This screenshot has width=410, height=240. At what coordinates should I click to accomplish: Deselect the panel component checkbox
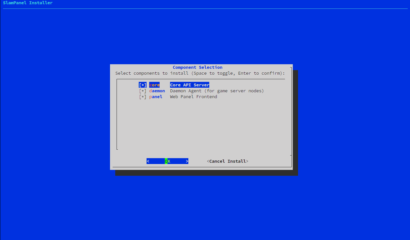pyautogui.click(x=143, y=97)
